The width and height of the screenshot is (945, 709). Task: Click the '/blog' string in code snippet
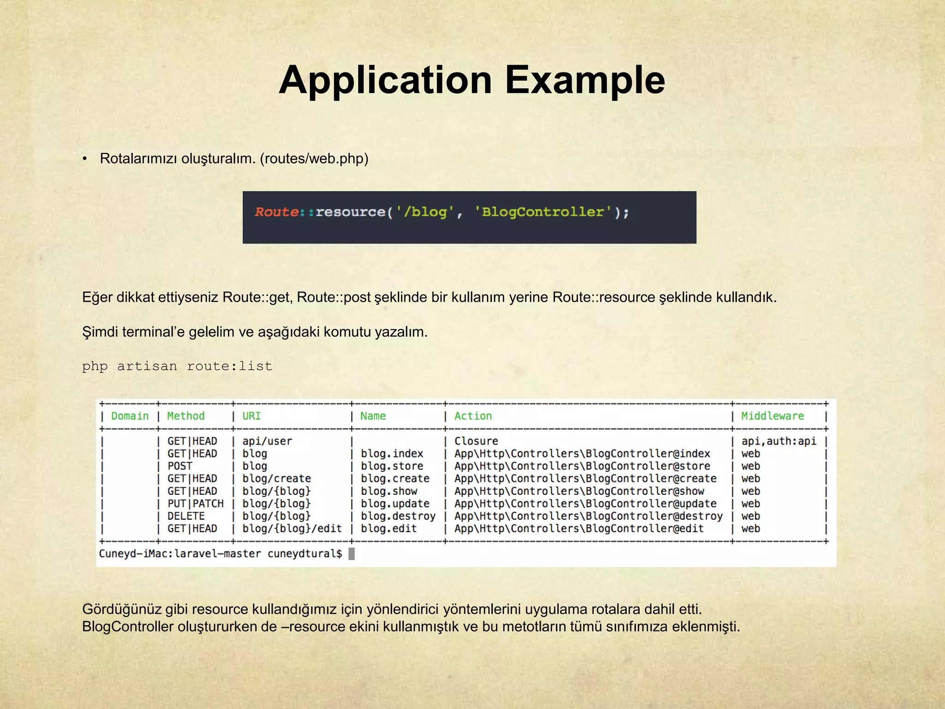[x=426, y=212]
